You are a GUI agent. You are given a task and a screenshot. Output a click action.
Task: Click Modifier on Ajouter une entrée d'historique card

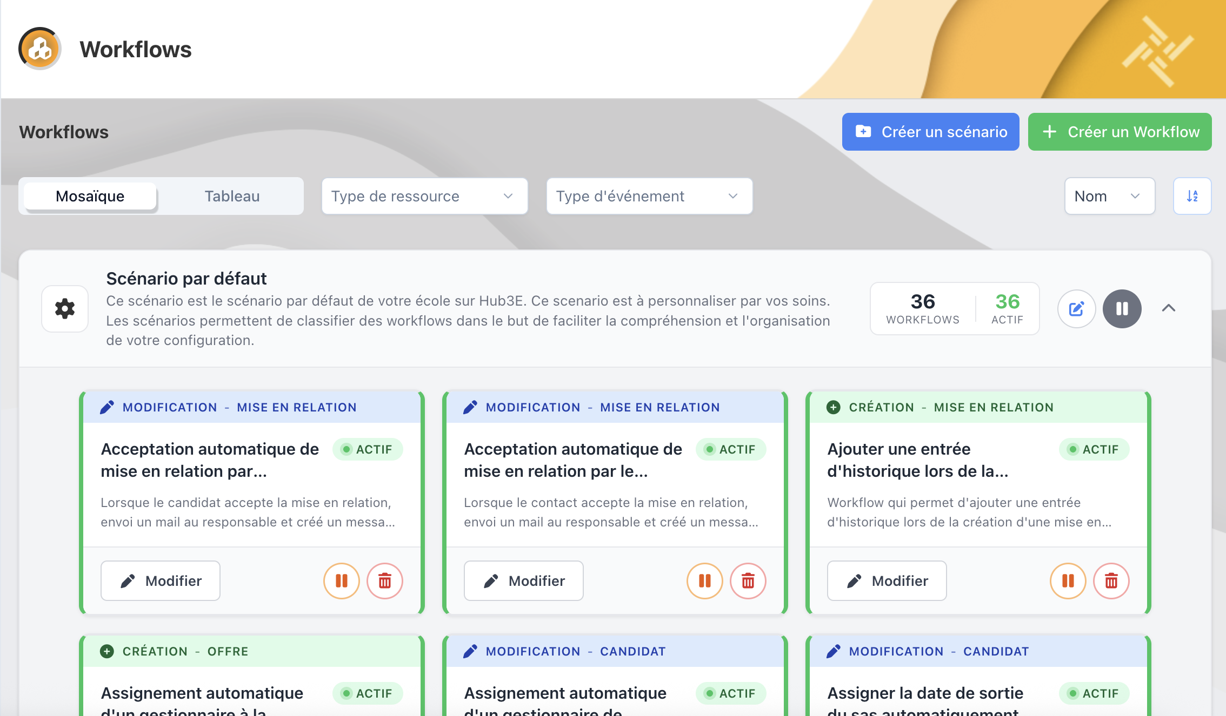[x=887, y=581]
